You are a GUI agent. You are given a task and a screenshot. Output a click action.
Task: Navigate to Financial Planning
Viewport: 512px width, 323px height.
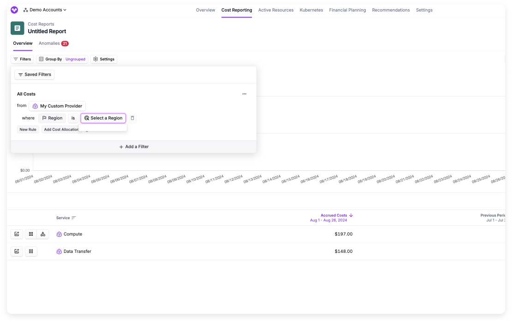click(347, 10)
